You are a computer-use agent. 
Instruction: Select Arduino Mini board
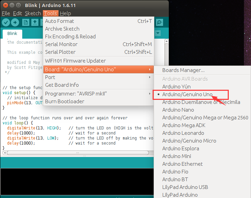click(x=202, y=156)
